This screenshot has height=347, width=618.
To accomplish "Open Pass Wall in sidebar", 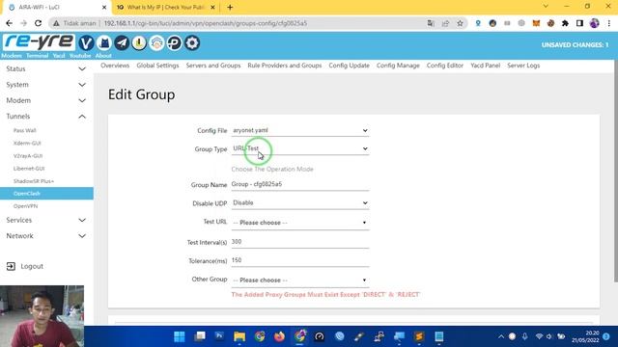I will tap(25, 130).
